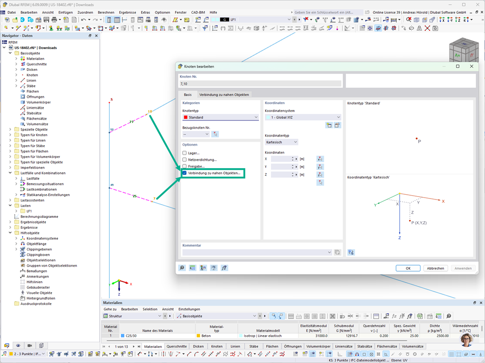This screenshot has width=485, height=363.
Task: Open Einstellungen menu in Materialien panel
Action: point(189,309)
